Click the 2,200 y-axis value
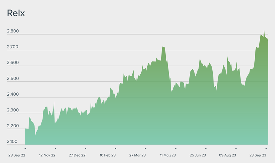Image resolution: width=275 pixels, height=163 pixels. tap(13, 126)
